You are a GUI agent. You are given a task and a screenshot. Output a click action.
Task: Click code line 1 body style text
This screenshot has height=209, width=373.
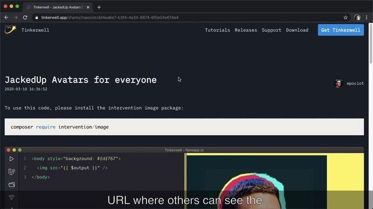click(x=76, y=158)
